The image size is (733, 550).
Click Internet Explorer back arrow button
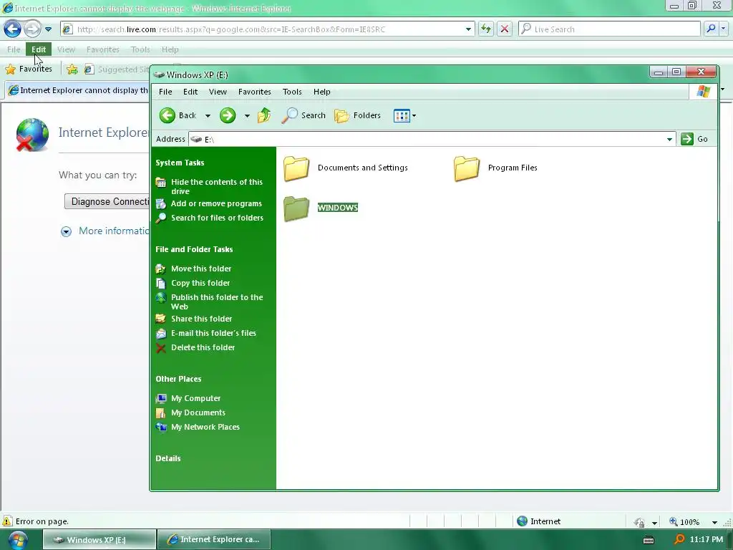12,29
